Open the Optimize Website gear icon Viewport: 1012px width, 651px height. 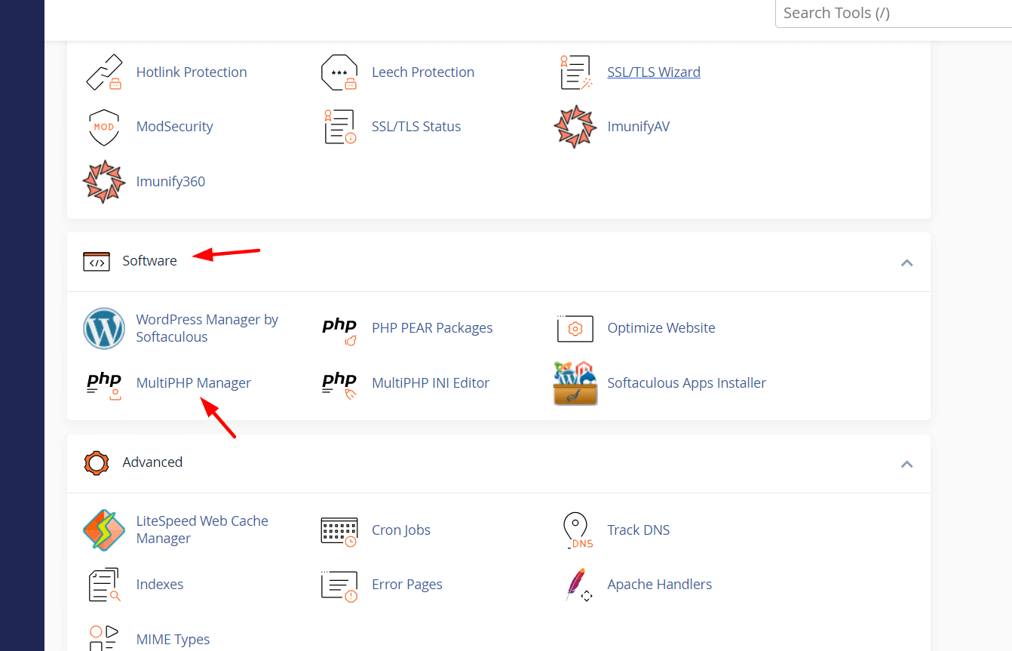tap(575, 328)
